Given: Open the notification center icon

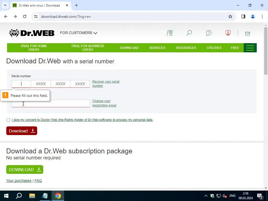Looking at the screenshot, I should 260,196.
